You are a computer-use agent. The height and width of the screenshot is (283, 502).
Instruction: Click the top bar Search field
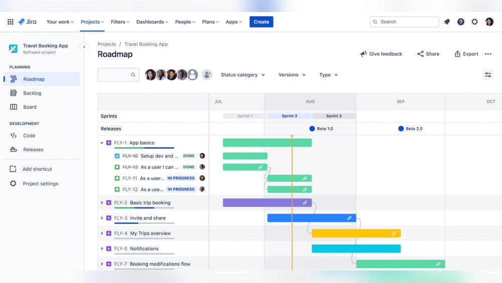[404, 22]
